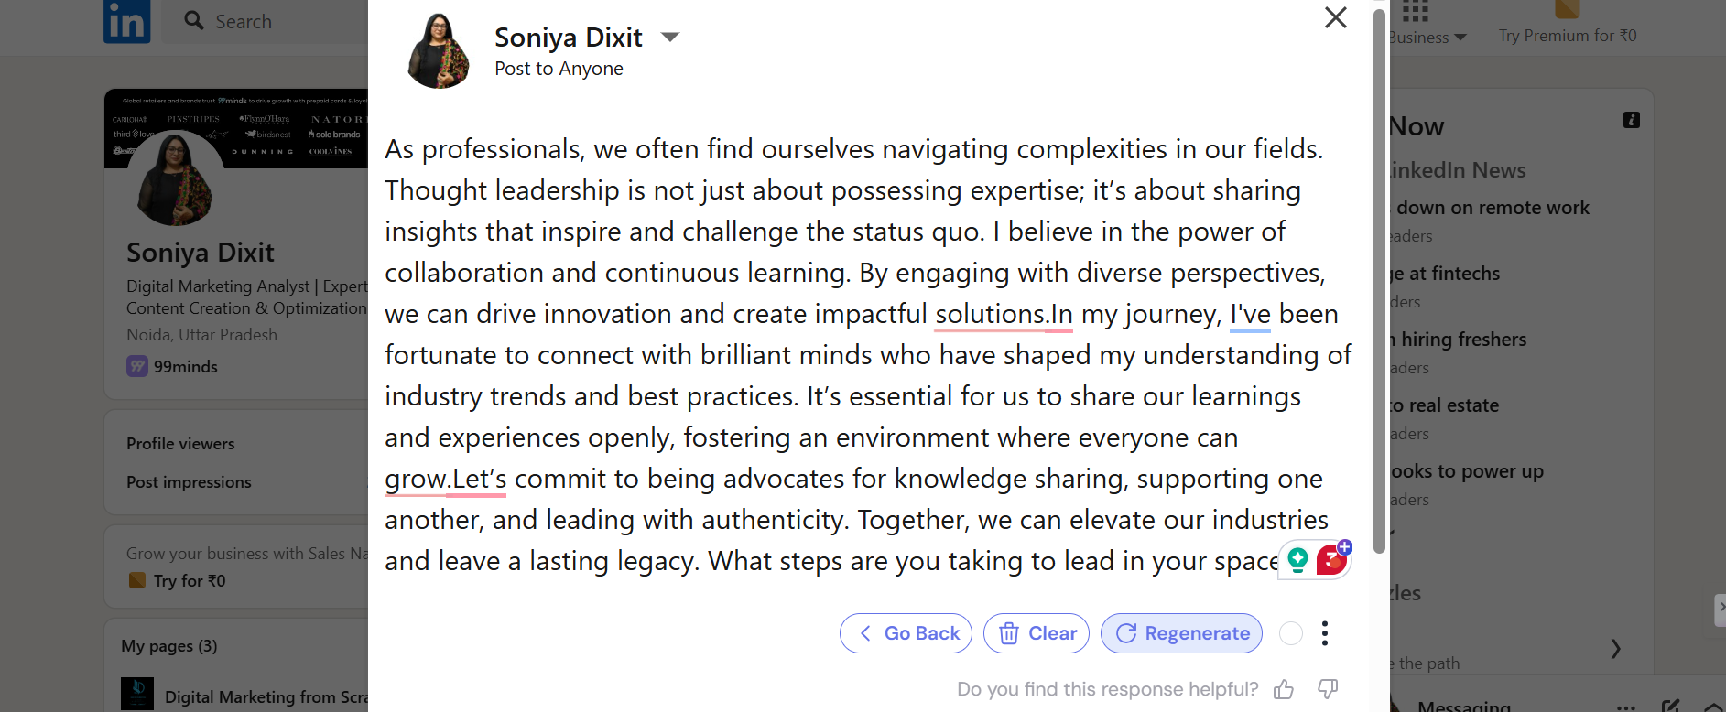Open the Business apps grid icon
The image size is (1726, 712).
click(1416, 11)
